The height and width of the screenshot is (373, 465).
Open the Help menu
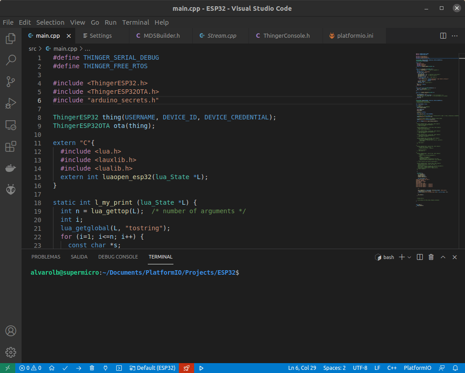coord(161,22)
